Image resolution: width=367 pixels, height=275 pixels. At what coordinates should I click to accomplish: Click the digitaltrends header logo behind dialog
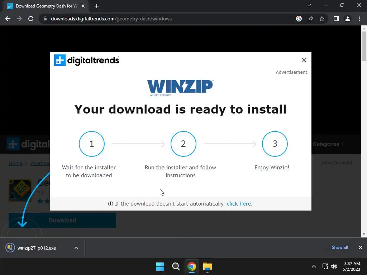tap(28, 144)
